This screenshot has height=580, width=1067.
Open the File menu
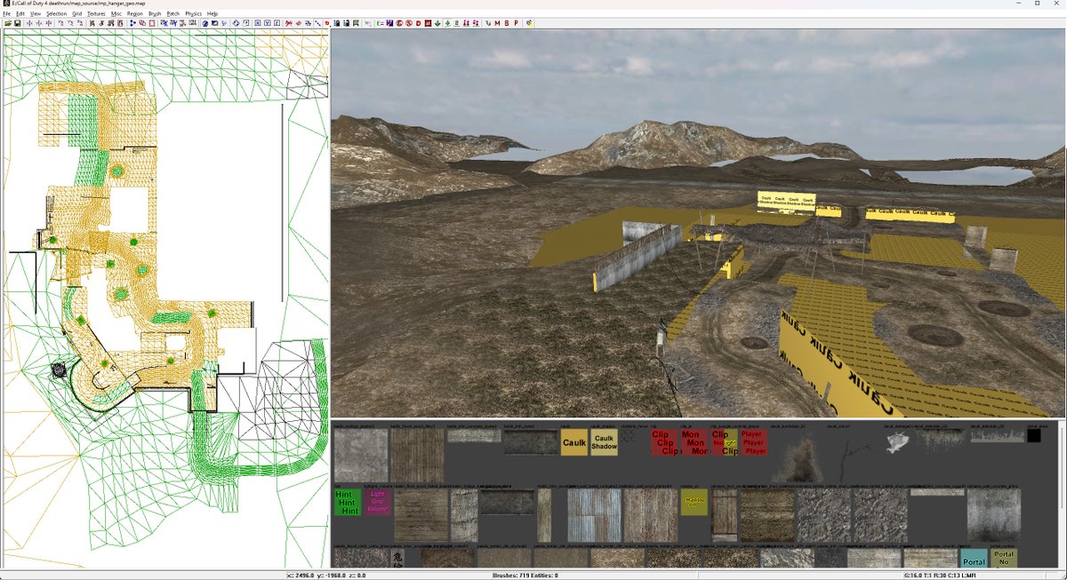pos(7,14)
